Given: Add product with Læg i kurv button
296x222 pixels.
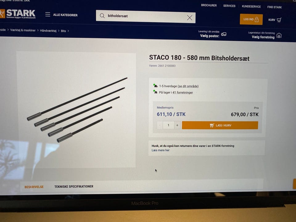Looking at the screenshot, I should click(220, 125).
